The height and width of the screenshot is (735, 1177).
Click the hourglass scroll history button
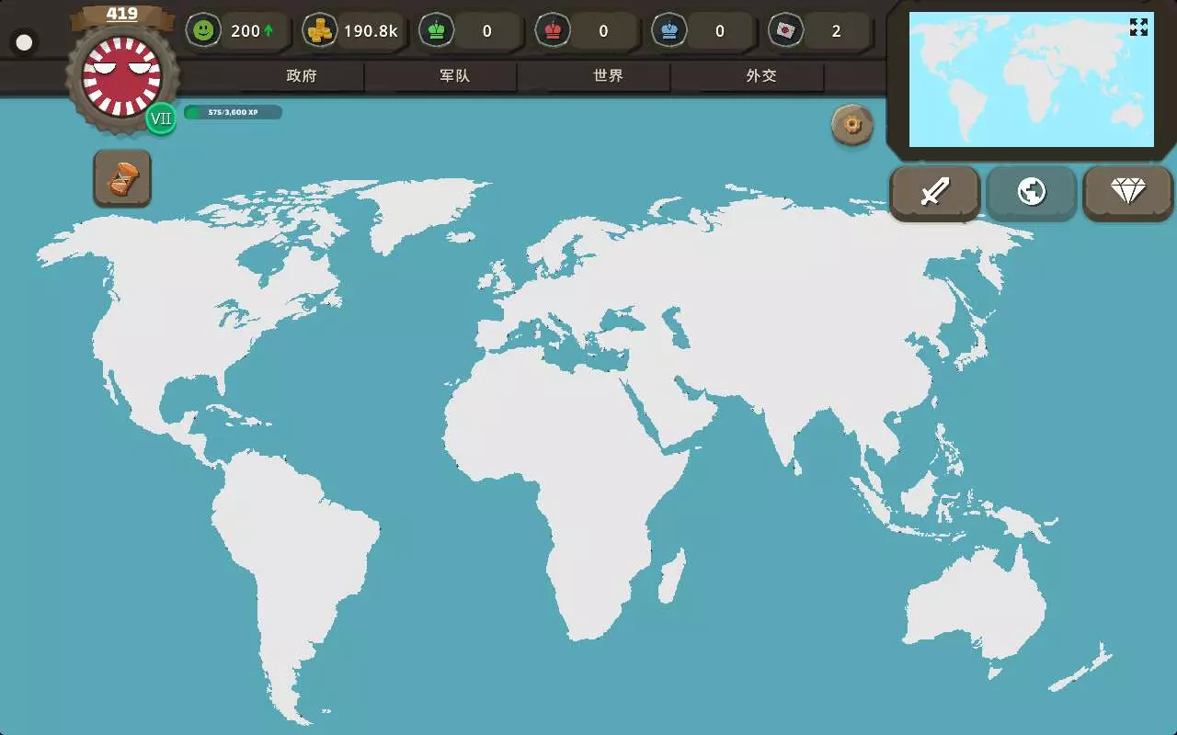tap(122, 178)
